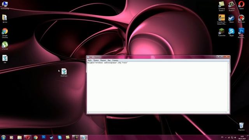249x140 pixels.
Task: Open volume control in system tray
Action: 235,137
